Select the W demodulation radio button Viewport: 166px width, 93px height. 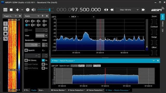pyautogui.click(x=26, y=25)
